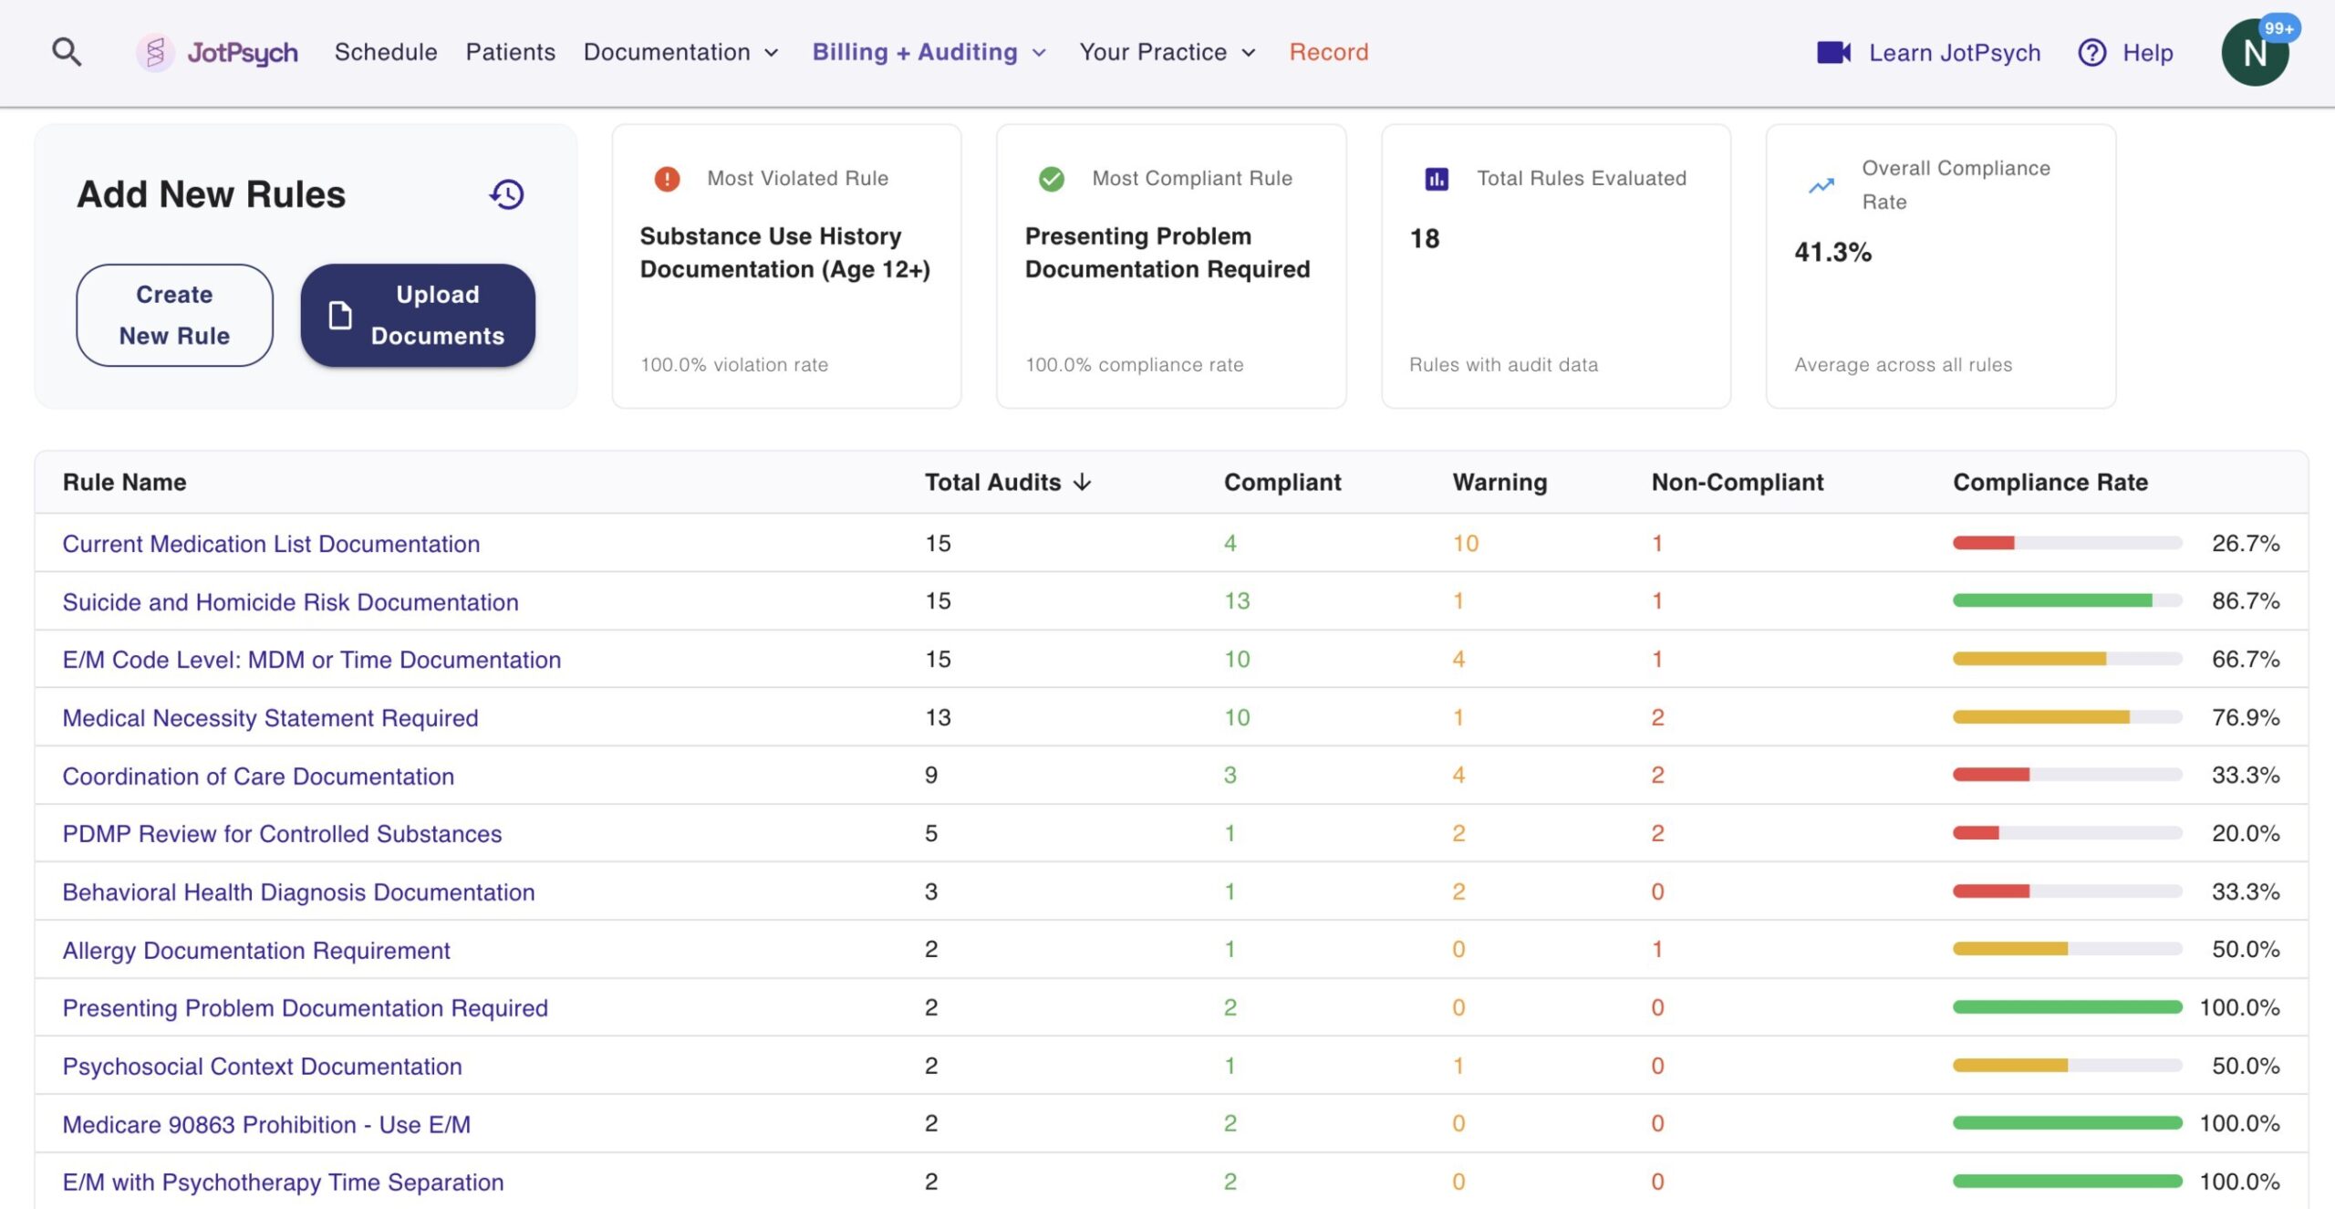Select Schedule in the navigation bar
Viewport: 2335px width, 1209px height.
pos(386,52)
